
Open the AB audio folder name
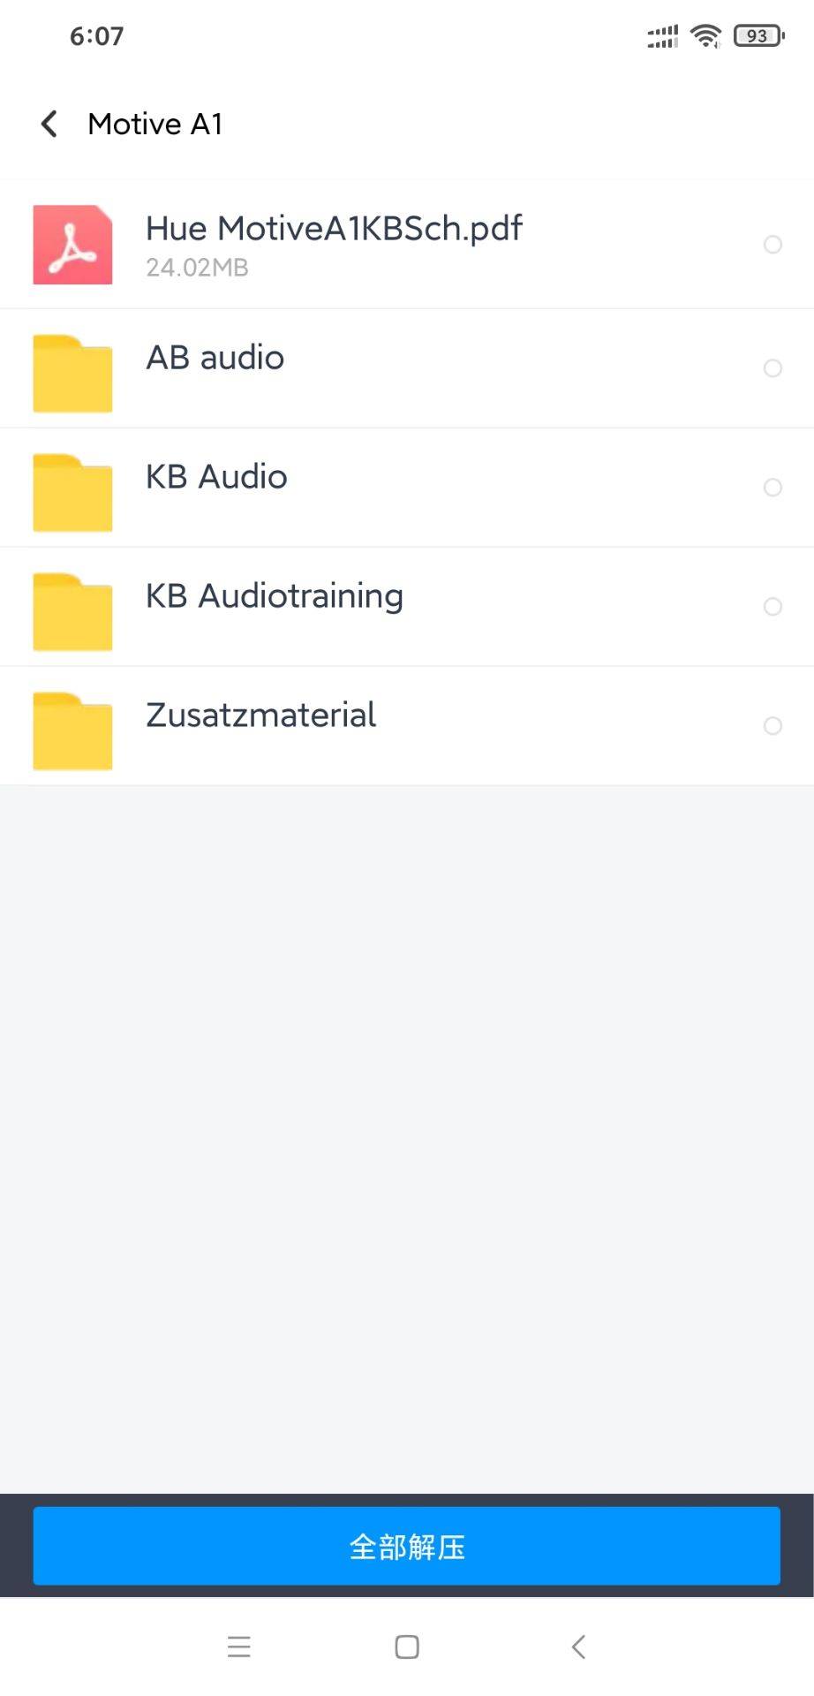click(x=215, y=358)
